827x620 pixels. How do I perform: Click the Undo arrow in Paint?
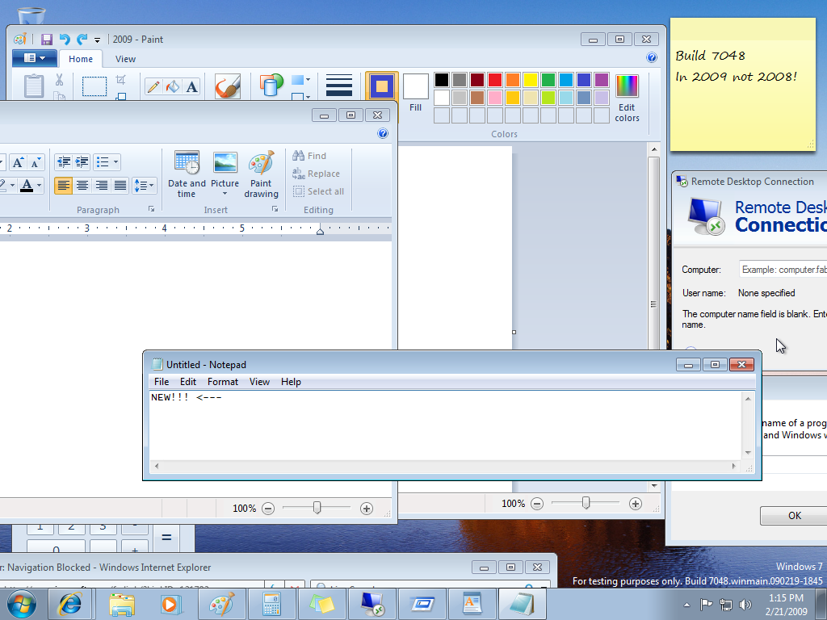point(65,40)
